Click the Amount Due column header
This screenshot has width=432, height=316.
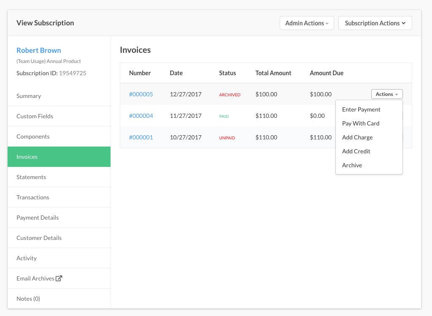tap(327, 73)
